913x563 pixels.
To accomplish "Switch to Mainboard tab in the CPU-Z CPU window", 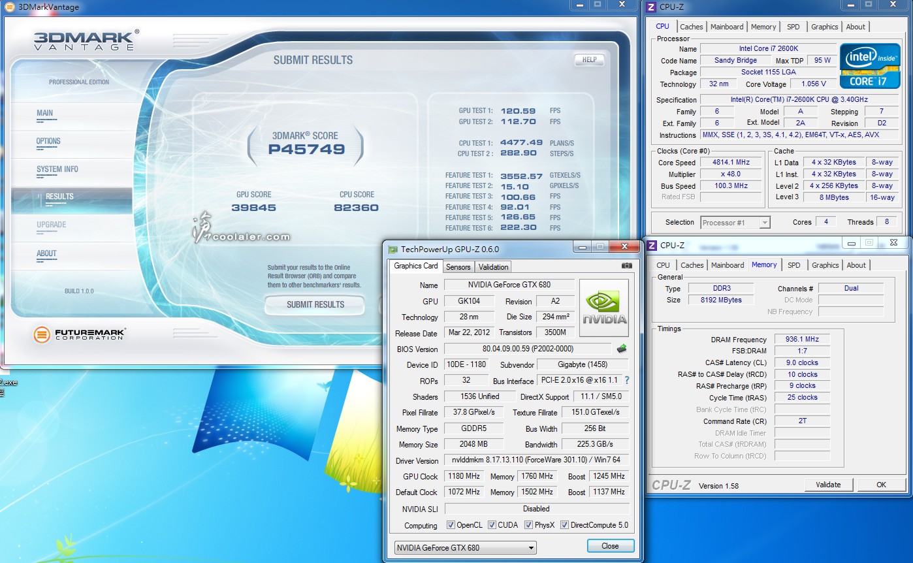I will pyautogui.click(x=727, y=27).
